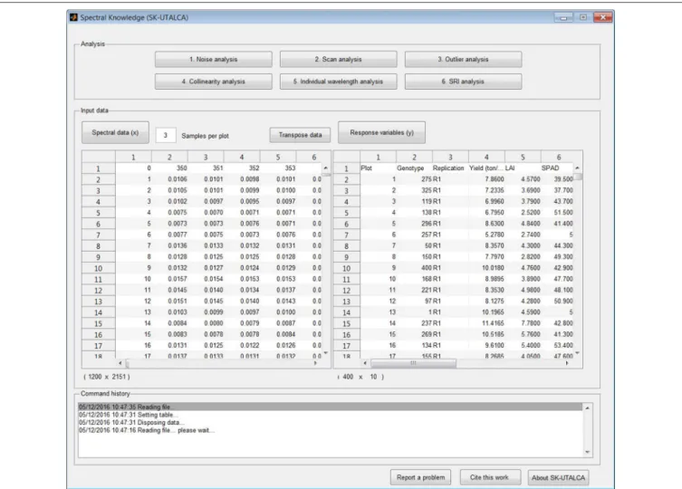Select row header 15 in response table
Viewport: 682px width, 489px height.
coord(346,323)
